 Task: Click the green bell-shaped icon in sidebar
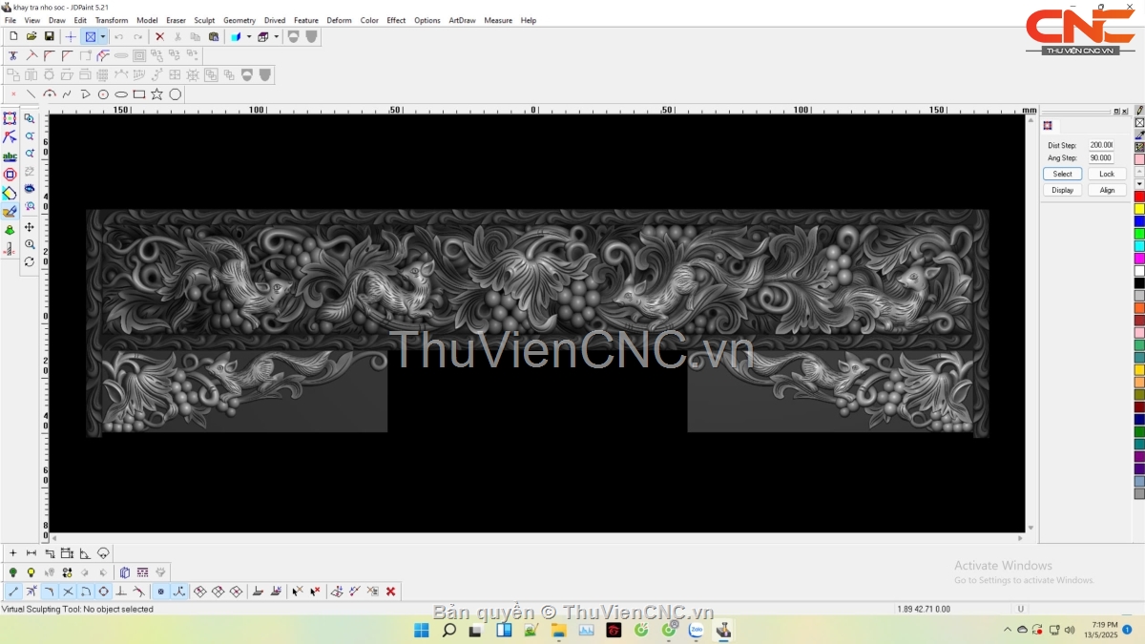point(10,230)
